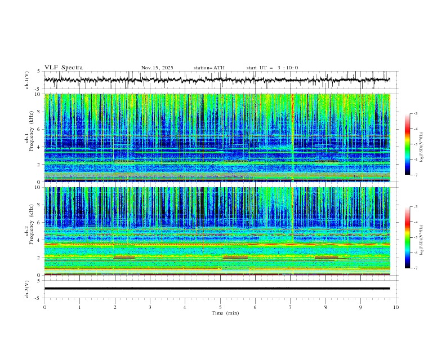Click the upper PSD color scale bar

point(408,144)
